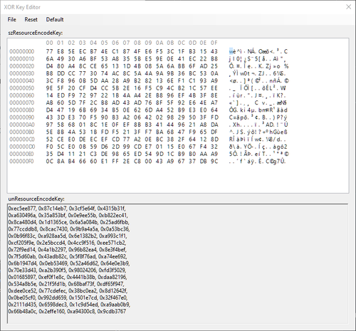Click column header 08 in hex view
The height and width of the screenshot is (331, 356).
point(137,43)
